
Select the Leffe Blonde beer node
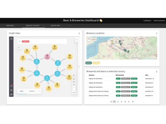(x=22, y=69)
